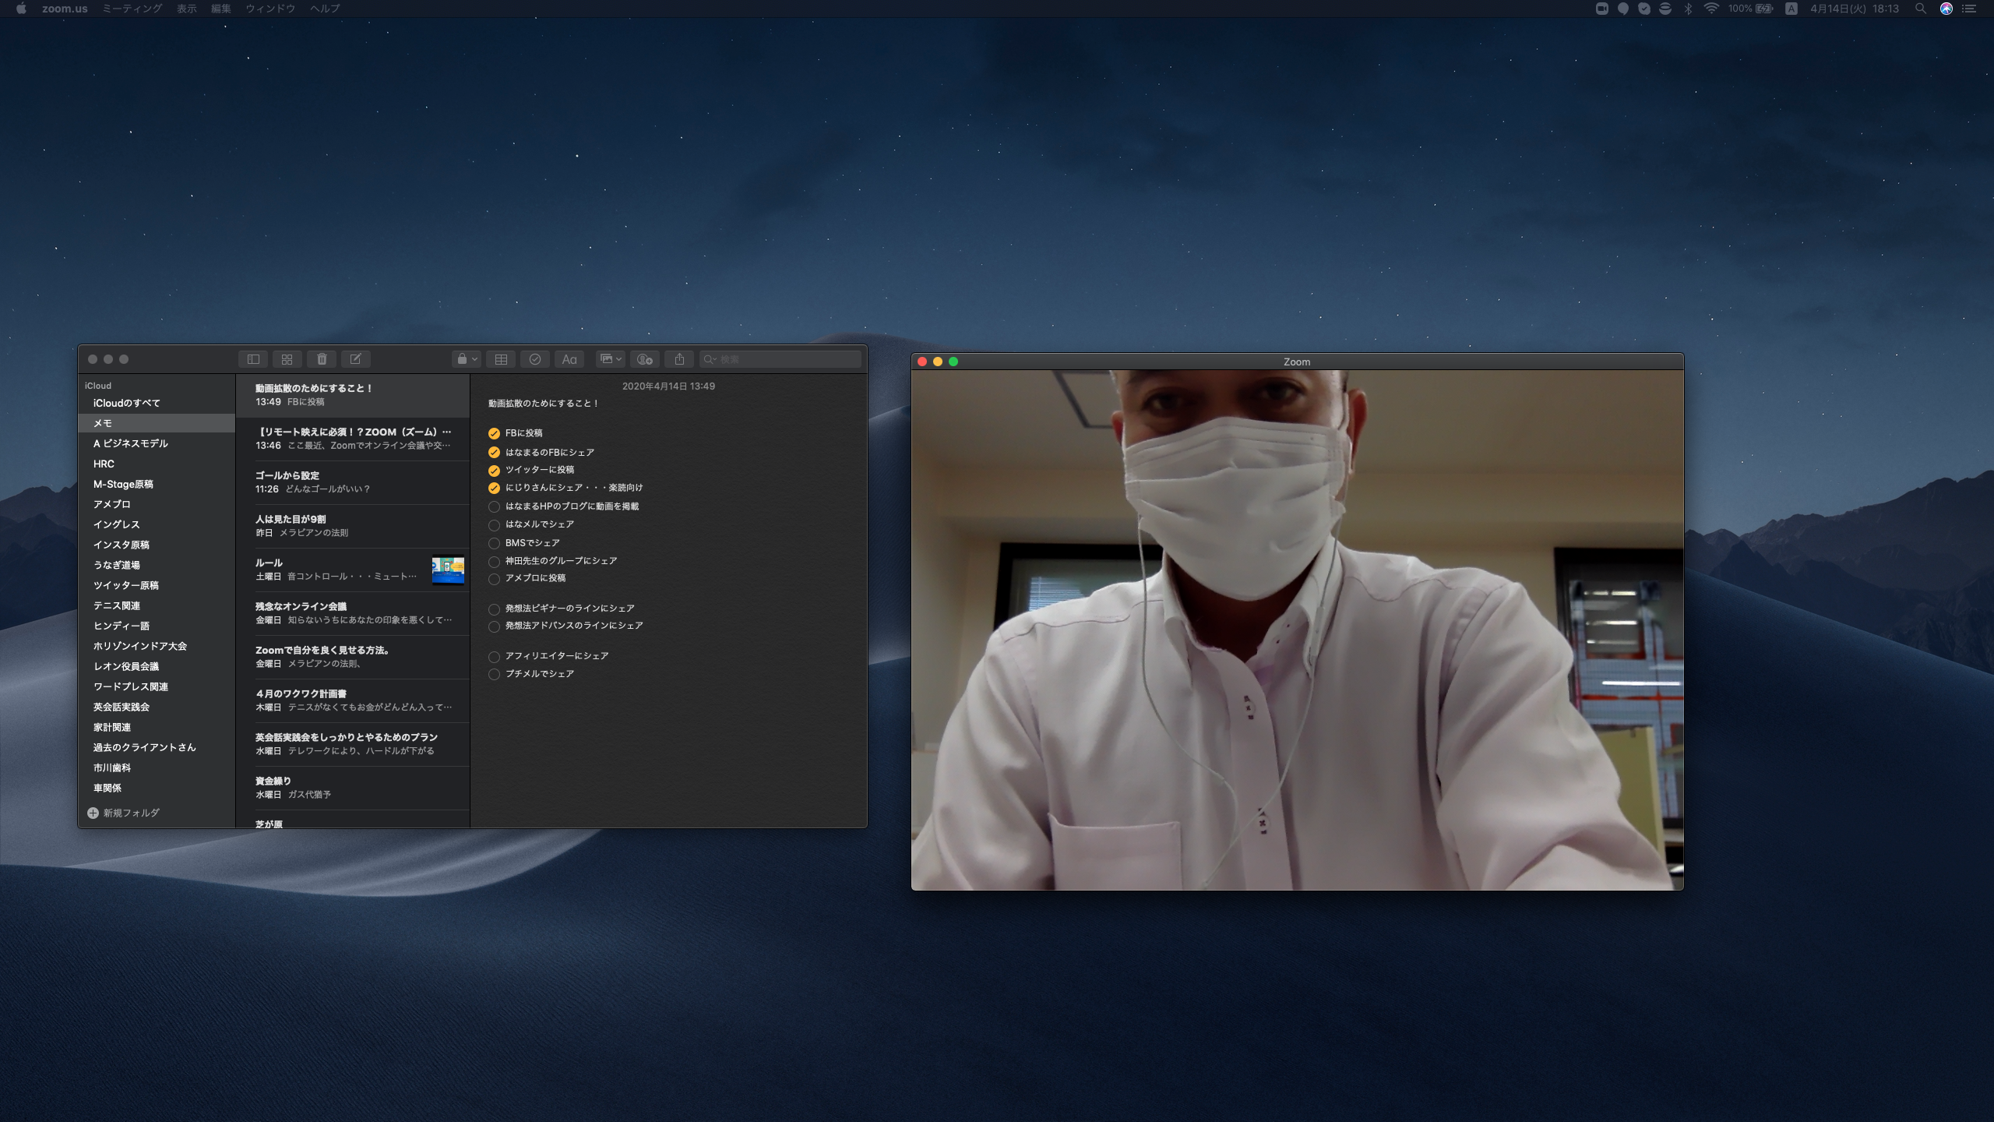Click the Notes search field

click(x=780, y=359)
